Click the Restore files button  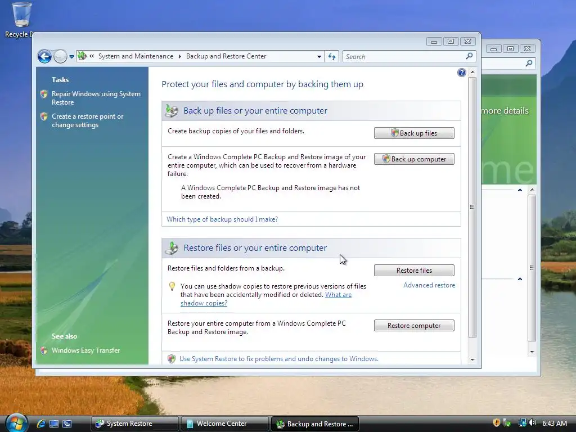[414, 271]
